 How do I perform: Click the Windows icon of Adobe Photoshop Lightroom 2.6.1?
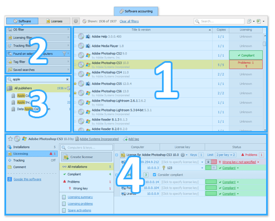coord(88,102)
